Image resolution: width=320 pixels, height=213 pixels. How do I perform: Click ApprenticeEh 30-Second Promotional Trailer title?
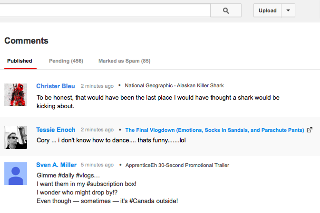coord(177,165)
